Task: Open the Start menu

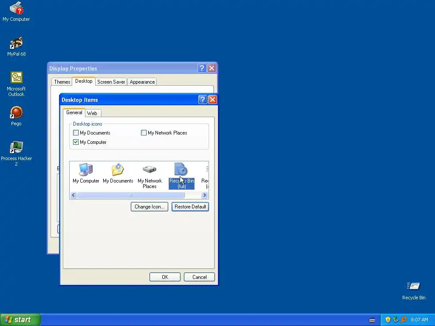Action: (20, 320)
